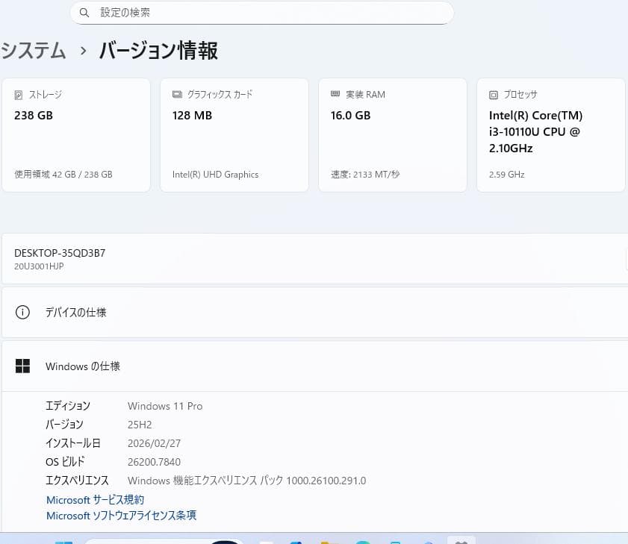
Task: Click the 2.59 GHz processor speed
Action: 506,175
